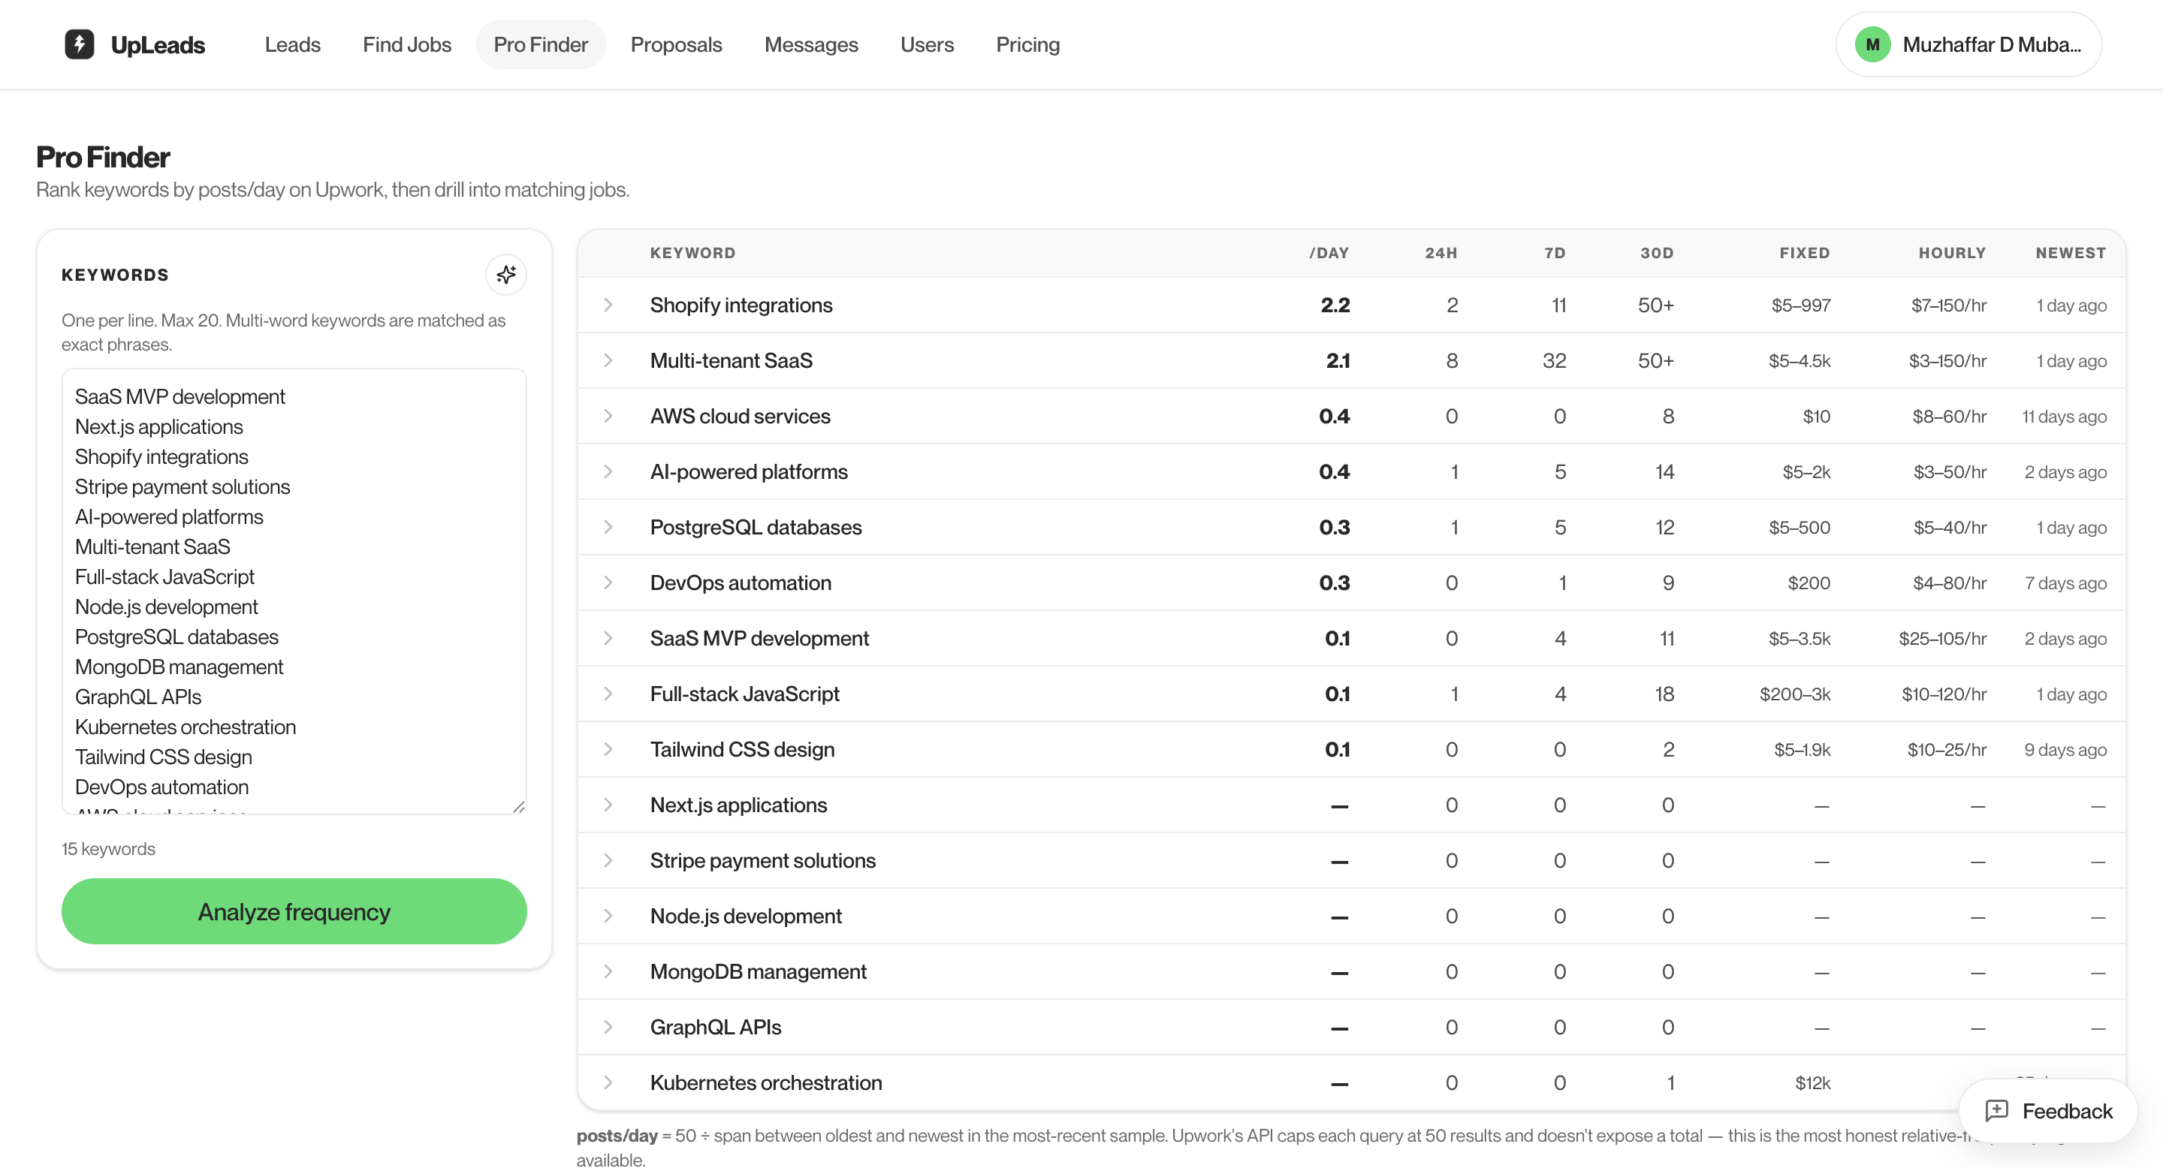Expand the AI-powered platforms row

click(x=608, y=471)
